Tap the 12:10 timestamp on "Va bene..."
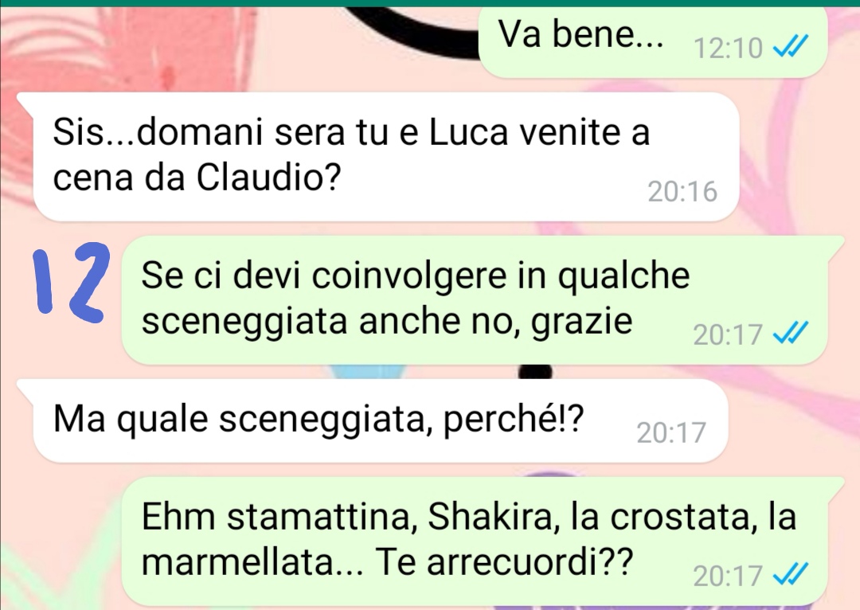 [x=728, y=49]
